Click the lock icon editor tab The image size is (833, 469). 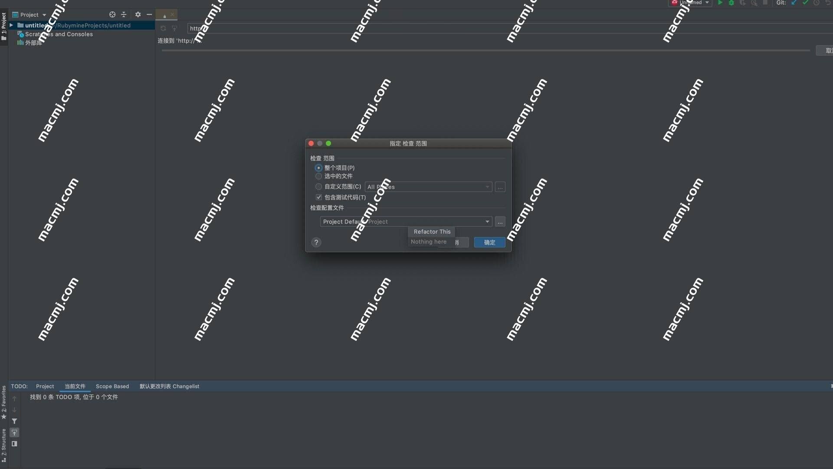(164, 16)
